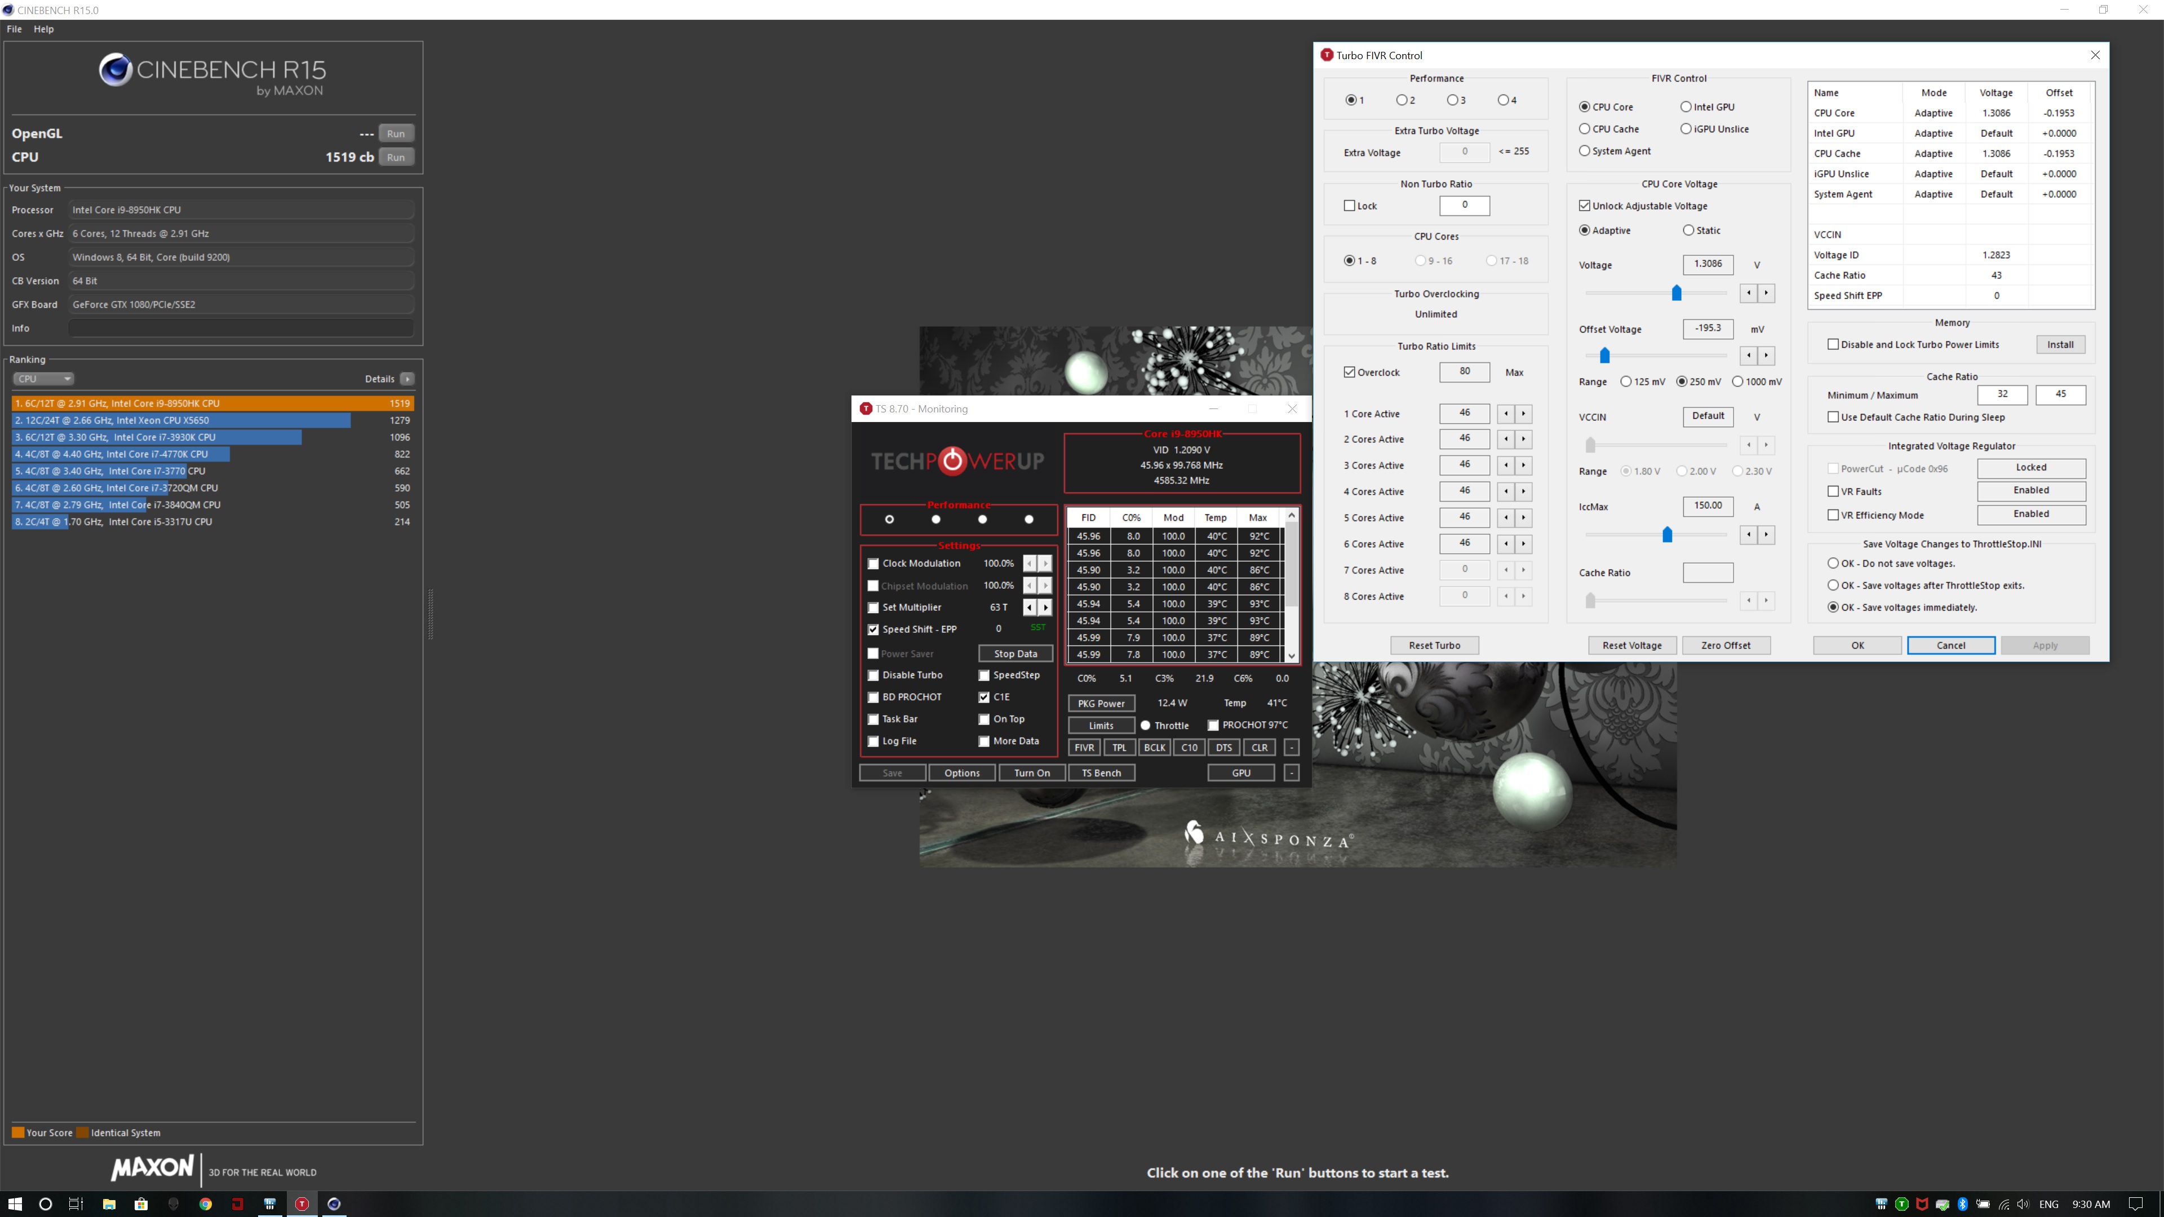Run the OpenGL benchmark
2164x1217 pixels.
click(x=396, y=134)
